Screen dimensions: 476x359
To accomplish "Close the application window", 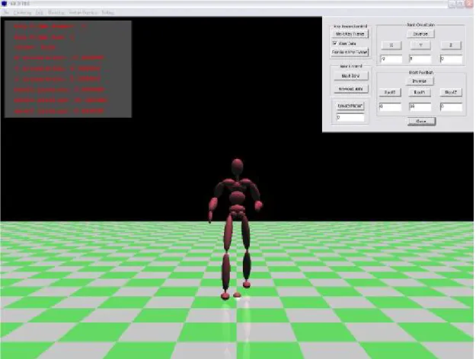I will pos(469,4).
